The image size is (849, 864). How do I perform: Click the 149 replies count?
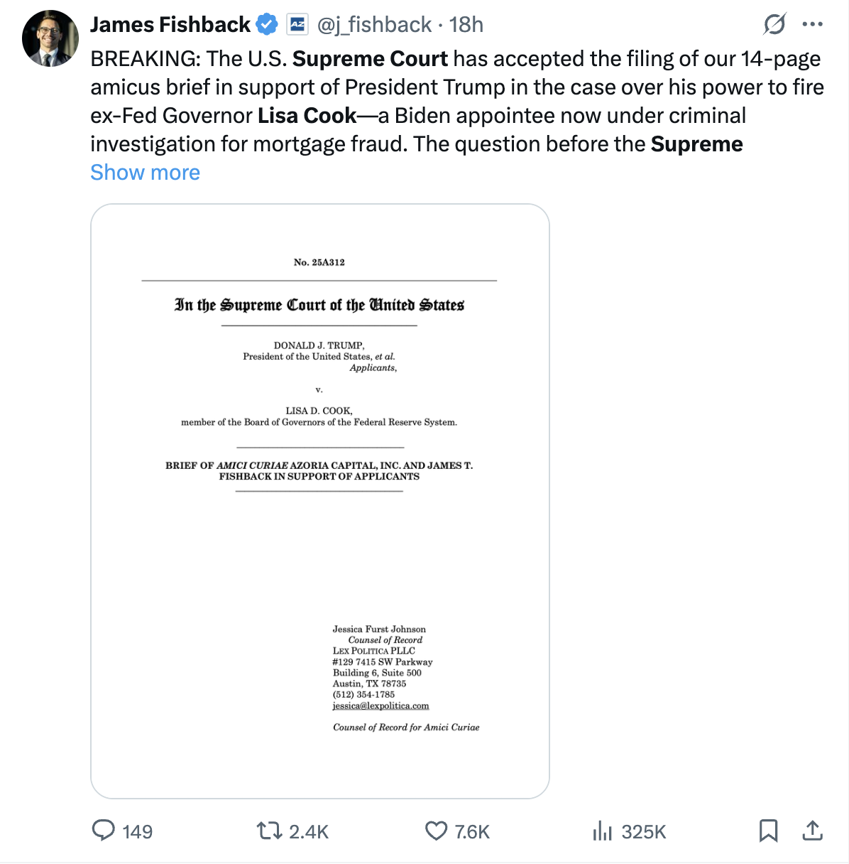[x=137, y=832]
